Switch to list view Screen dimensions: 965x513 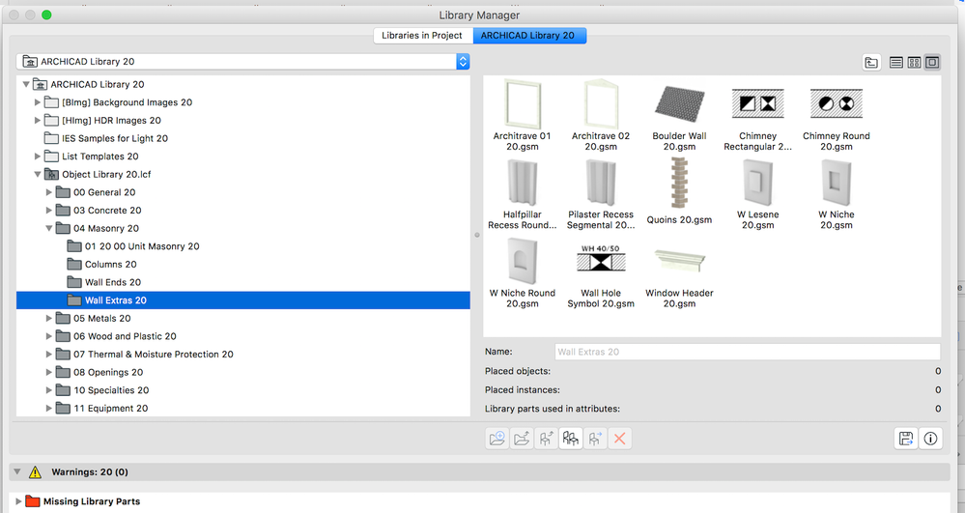pyautogui.click(x=896, y=62)
